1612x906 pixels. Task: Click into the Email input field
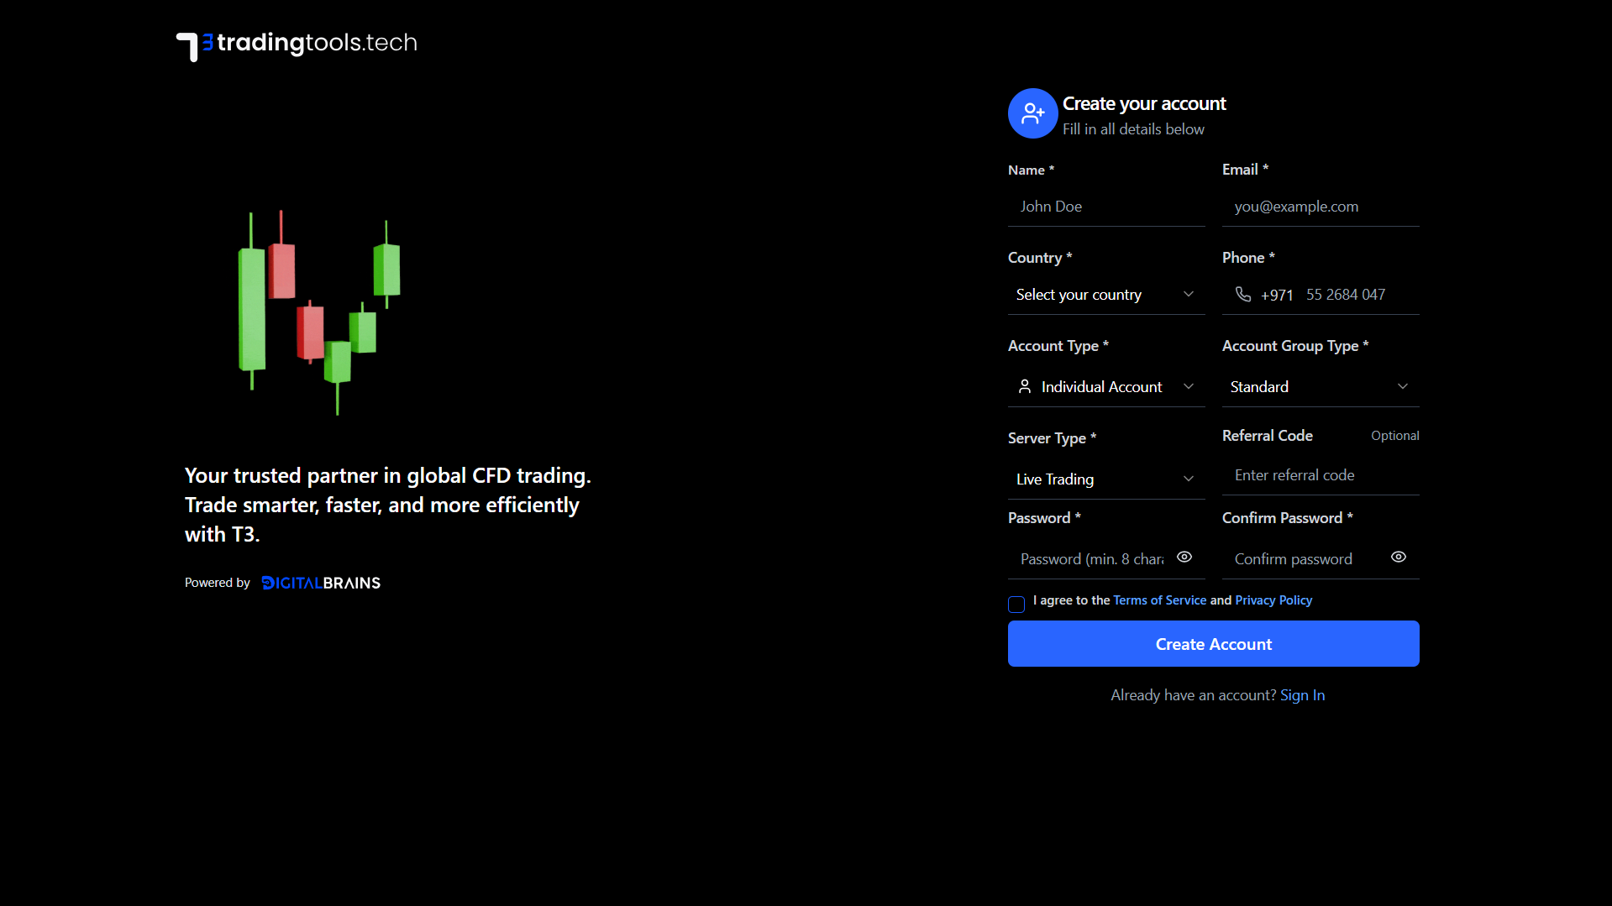tap(1320, 207)
